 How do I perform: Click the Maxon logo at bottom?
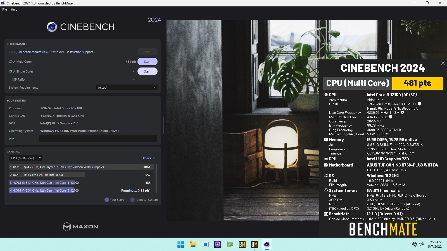coord(80,226)
